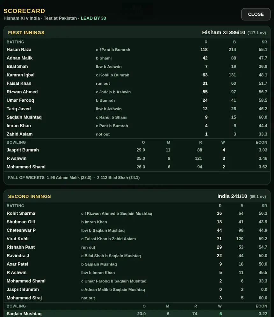Viewport: 274px width, 317px height.
Task: Click 'c Jadeja b Ashwin' dismissal
Action: pos(113,92)
